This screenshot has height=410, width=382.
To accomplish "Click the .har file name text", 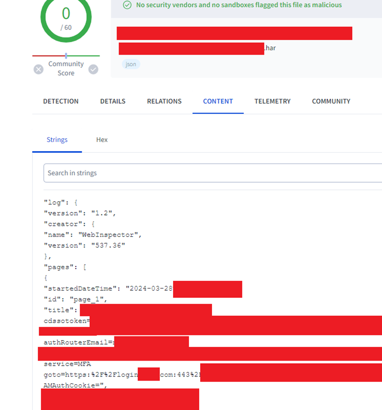I will [270, 48].
